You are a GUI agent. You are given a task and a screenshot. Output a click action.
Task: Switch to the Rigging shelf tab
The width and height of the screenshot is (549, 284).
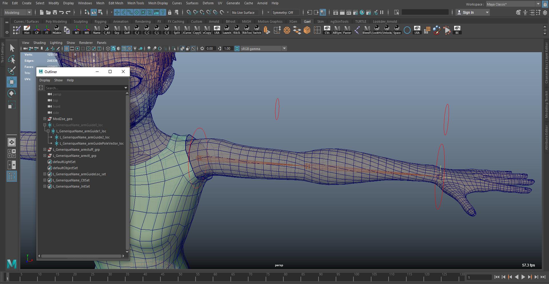[x=100, y=21]
